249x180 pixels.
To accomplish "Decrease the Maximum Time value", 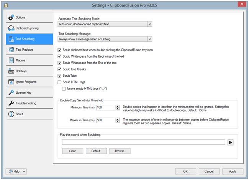I will (118, 122).
